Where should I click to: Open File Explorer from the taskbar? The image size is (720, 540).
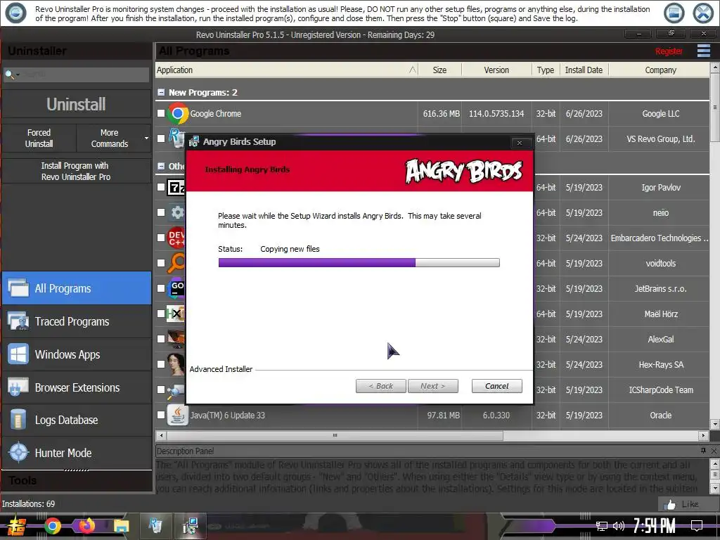(x=121, y=526)
